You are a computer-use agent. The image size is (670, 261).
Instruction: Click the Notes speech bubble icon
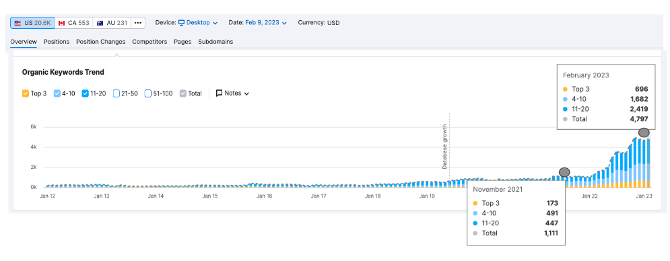220,93
